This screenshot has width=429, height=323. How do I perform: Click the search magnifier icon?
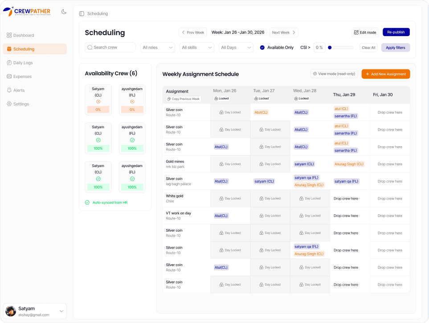click(90, 48)
